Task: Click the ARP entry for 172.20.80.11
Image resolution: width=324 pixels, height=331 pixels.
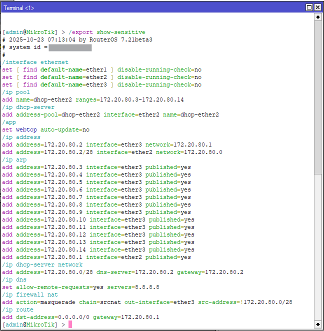Action: tap(98, 227)
